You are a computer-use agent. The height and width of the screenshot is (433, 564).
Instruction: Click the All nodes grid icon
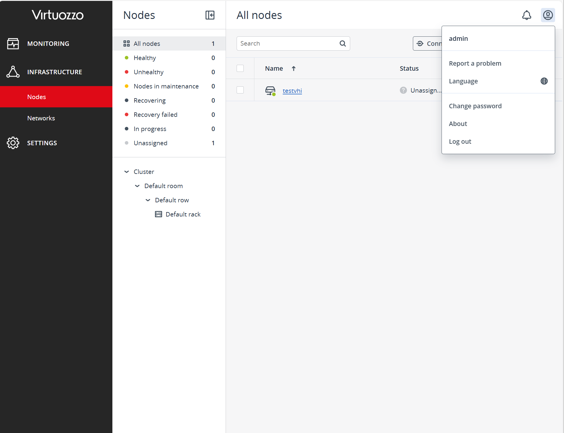(127, 43)
